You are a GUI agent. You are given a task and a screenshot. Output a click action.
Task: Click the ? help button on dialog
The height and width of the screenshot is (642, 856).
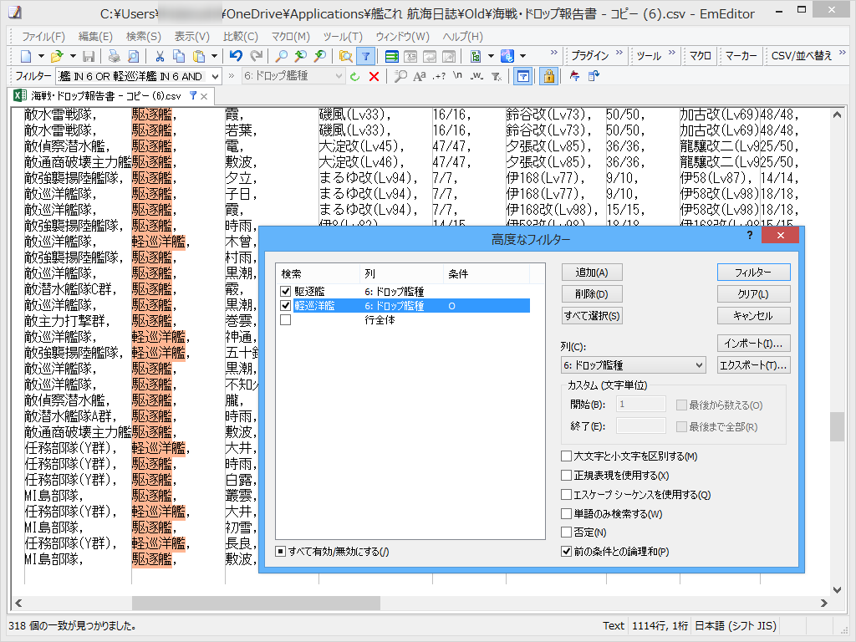pos(750,235)
